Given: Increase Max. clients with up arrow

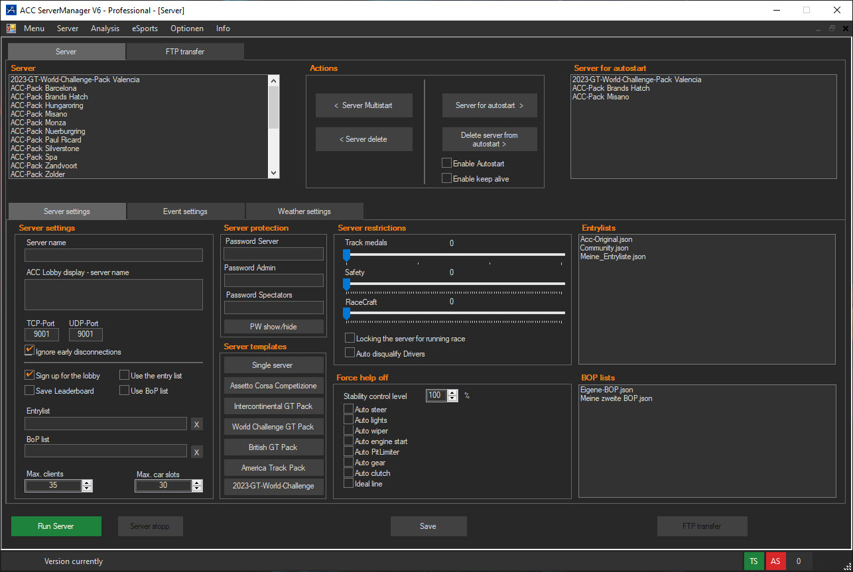Looking at the screenshot, I should pos(87,483).
